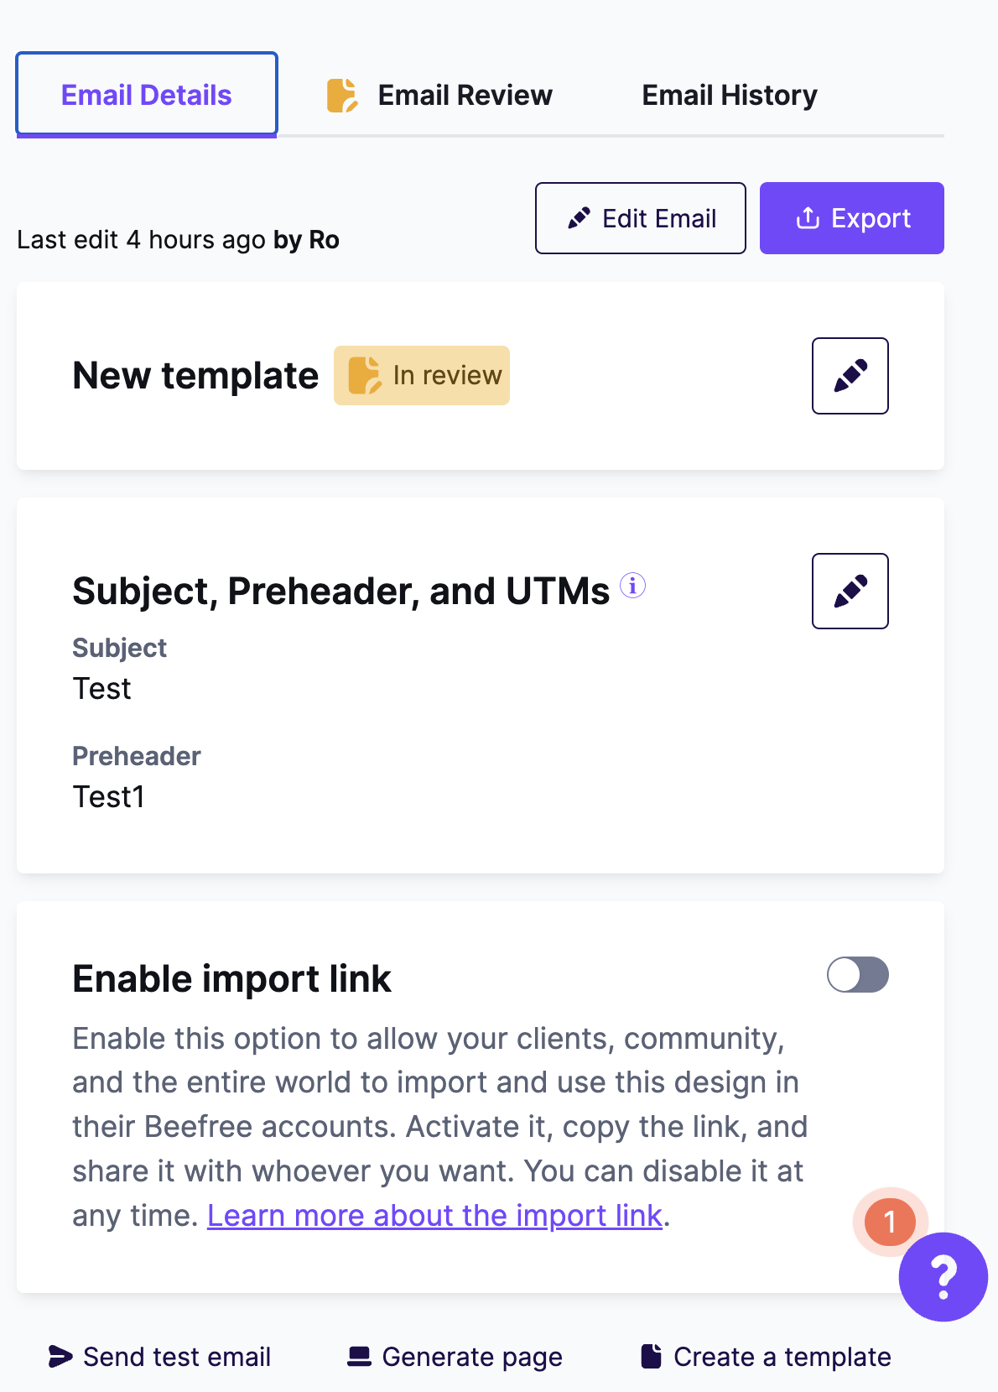
Task: Click the document icon for Create a template
Action: [x=651, y=1357]
